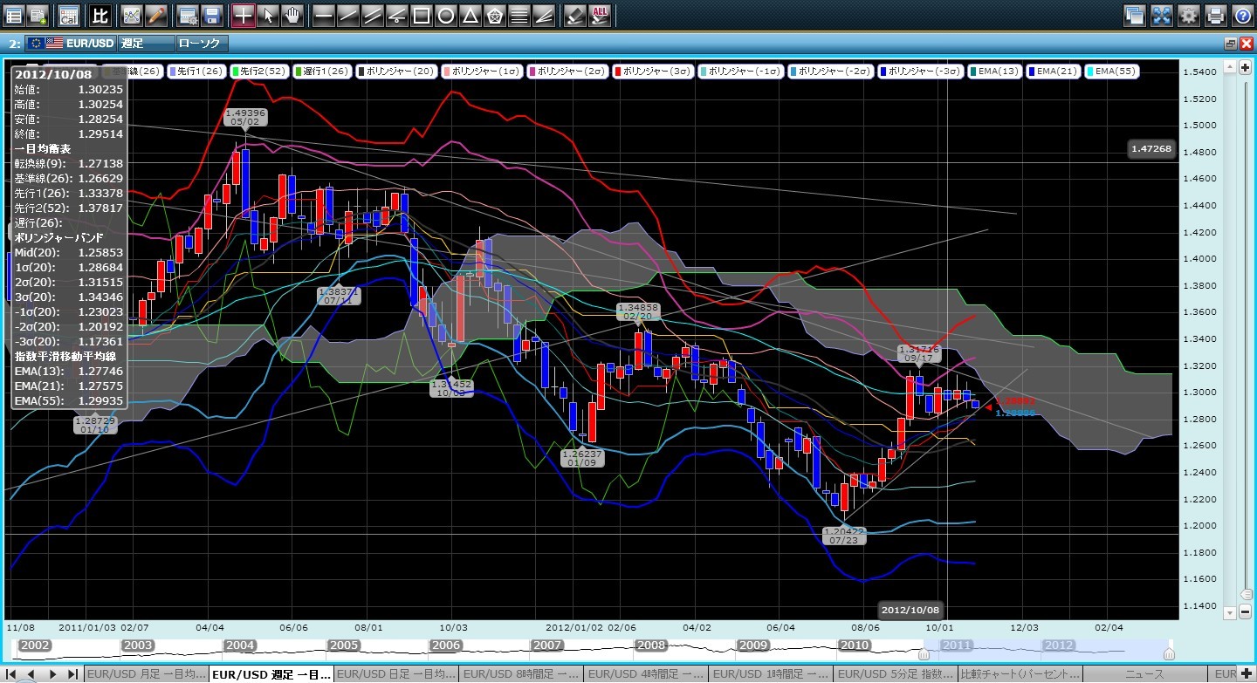1257x683 pixels.
Task: Choose the hand pan tool
Action: pos(292,15)
